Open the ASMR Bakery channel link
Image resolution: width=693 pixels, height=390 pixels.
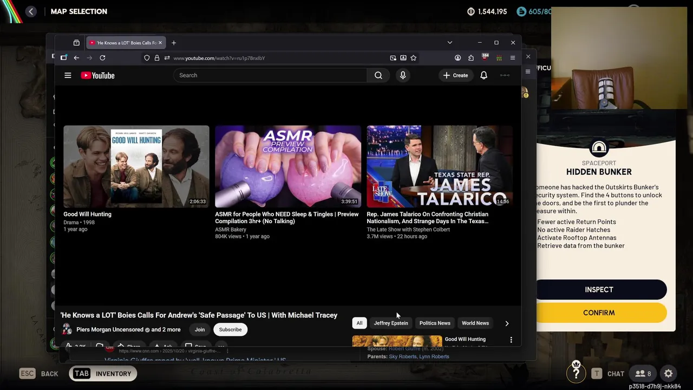tap(231, 230)
